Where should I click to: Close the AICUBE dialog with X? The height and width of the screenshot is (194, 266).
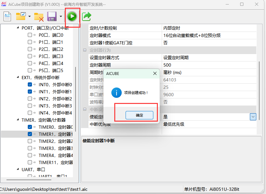pos(155,73)
